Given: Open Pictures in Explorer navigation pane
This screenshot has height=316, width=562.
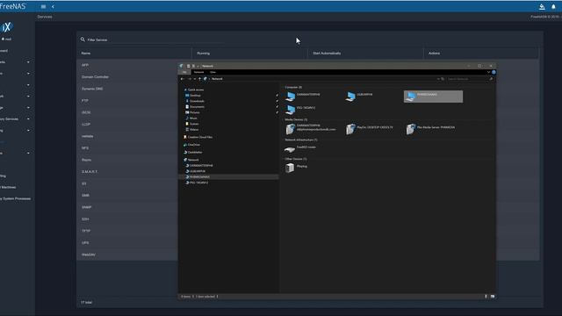Looking at the screenshot, I should (x=195, y=112).
